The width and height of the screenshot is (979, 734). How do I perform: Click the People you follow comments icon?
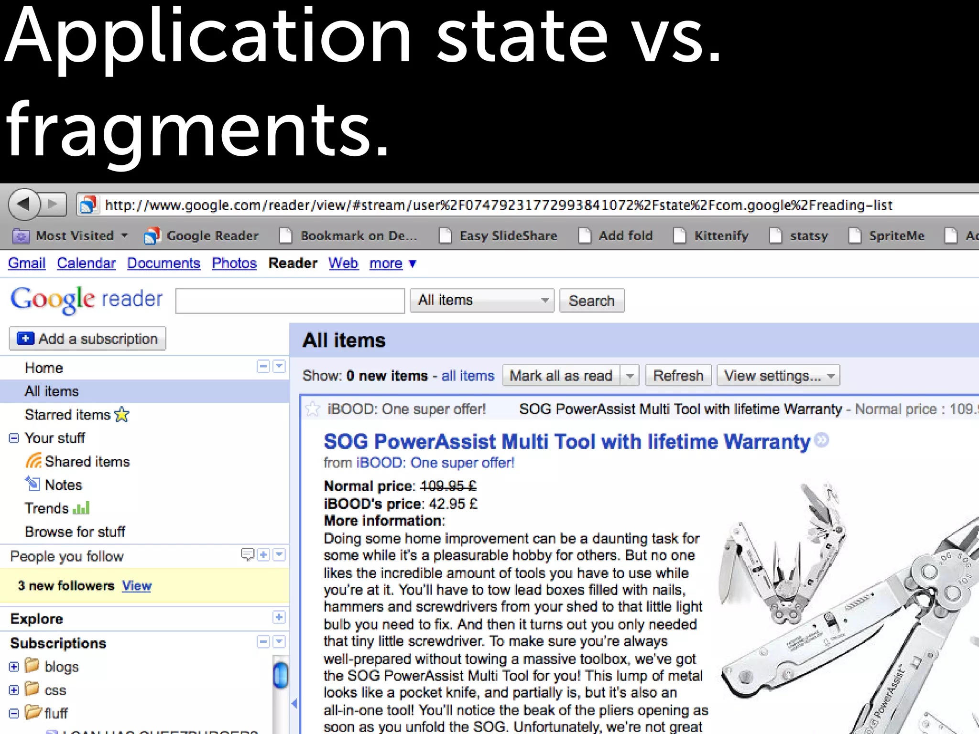pyautogui.click(x=248, y=554)
